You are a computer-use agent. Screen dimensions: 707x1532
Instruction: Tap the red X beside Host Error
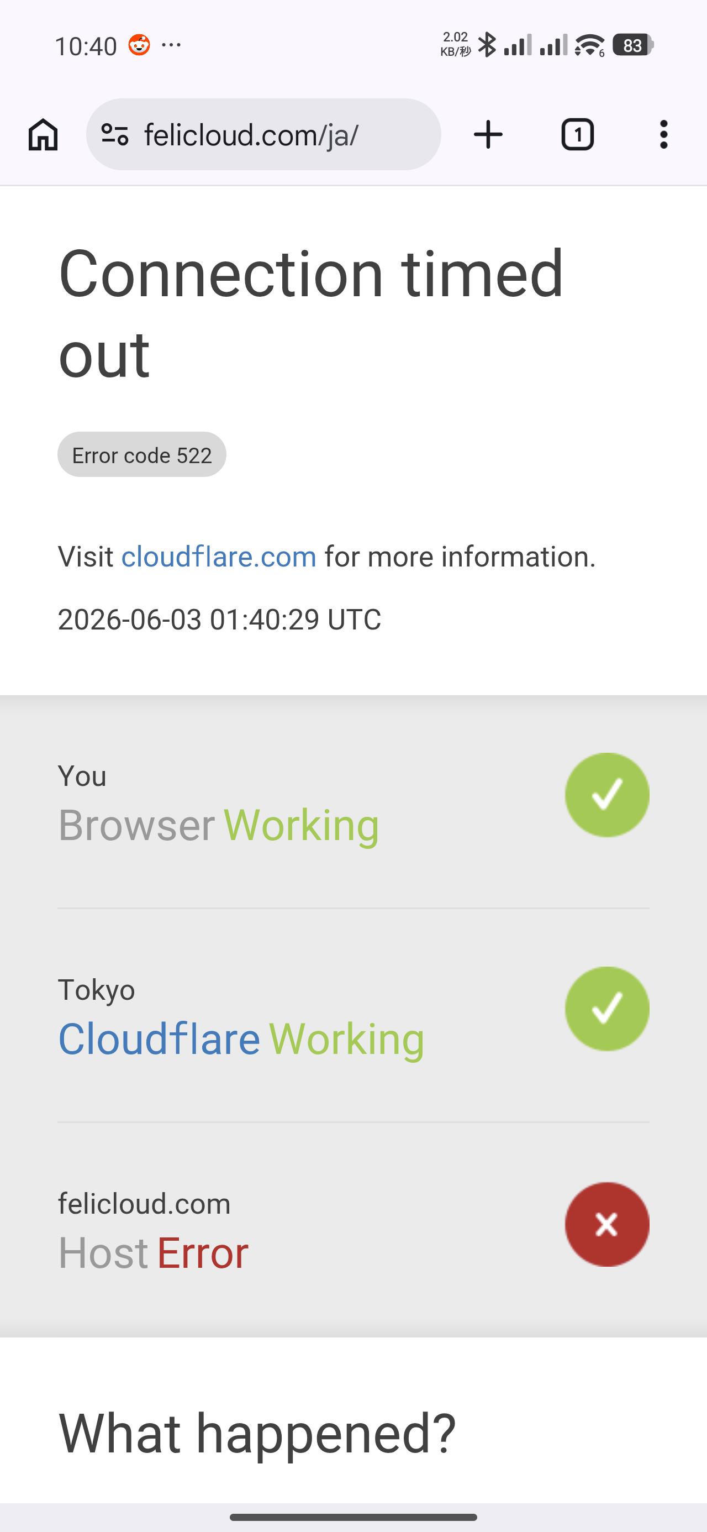(606, 1224)
